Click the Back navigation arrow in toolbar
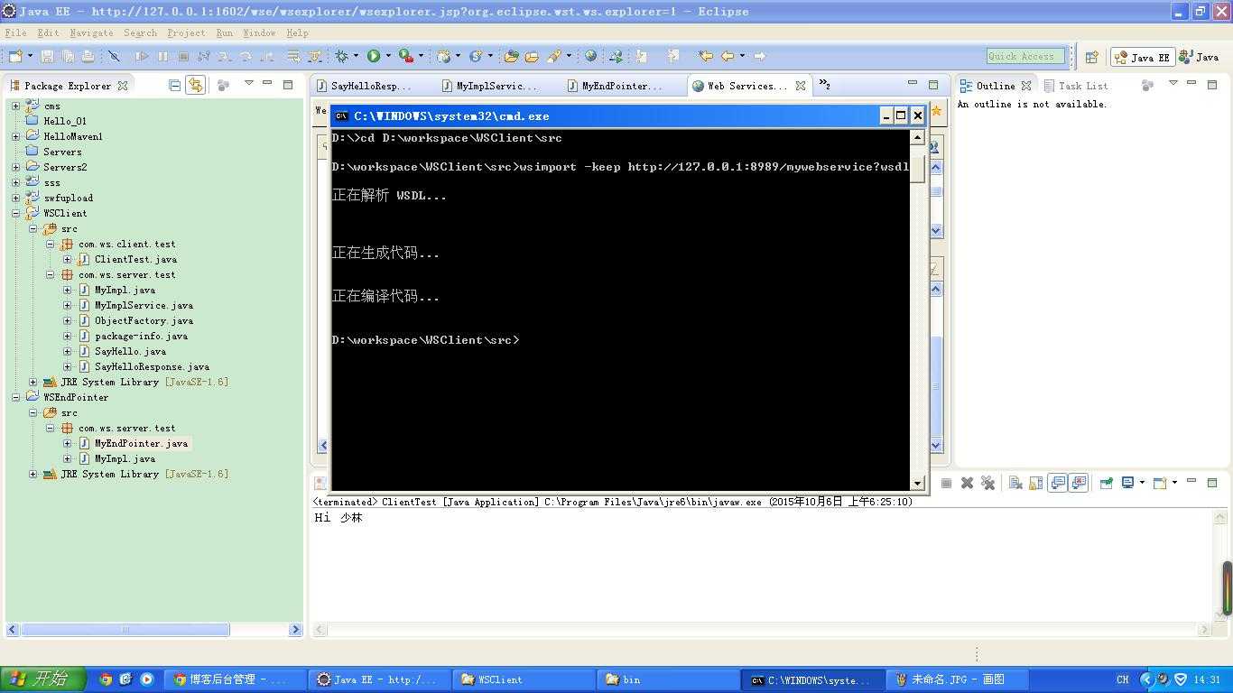The width and height of the screenshot is (1233, 693). click(x=728, y=56)
